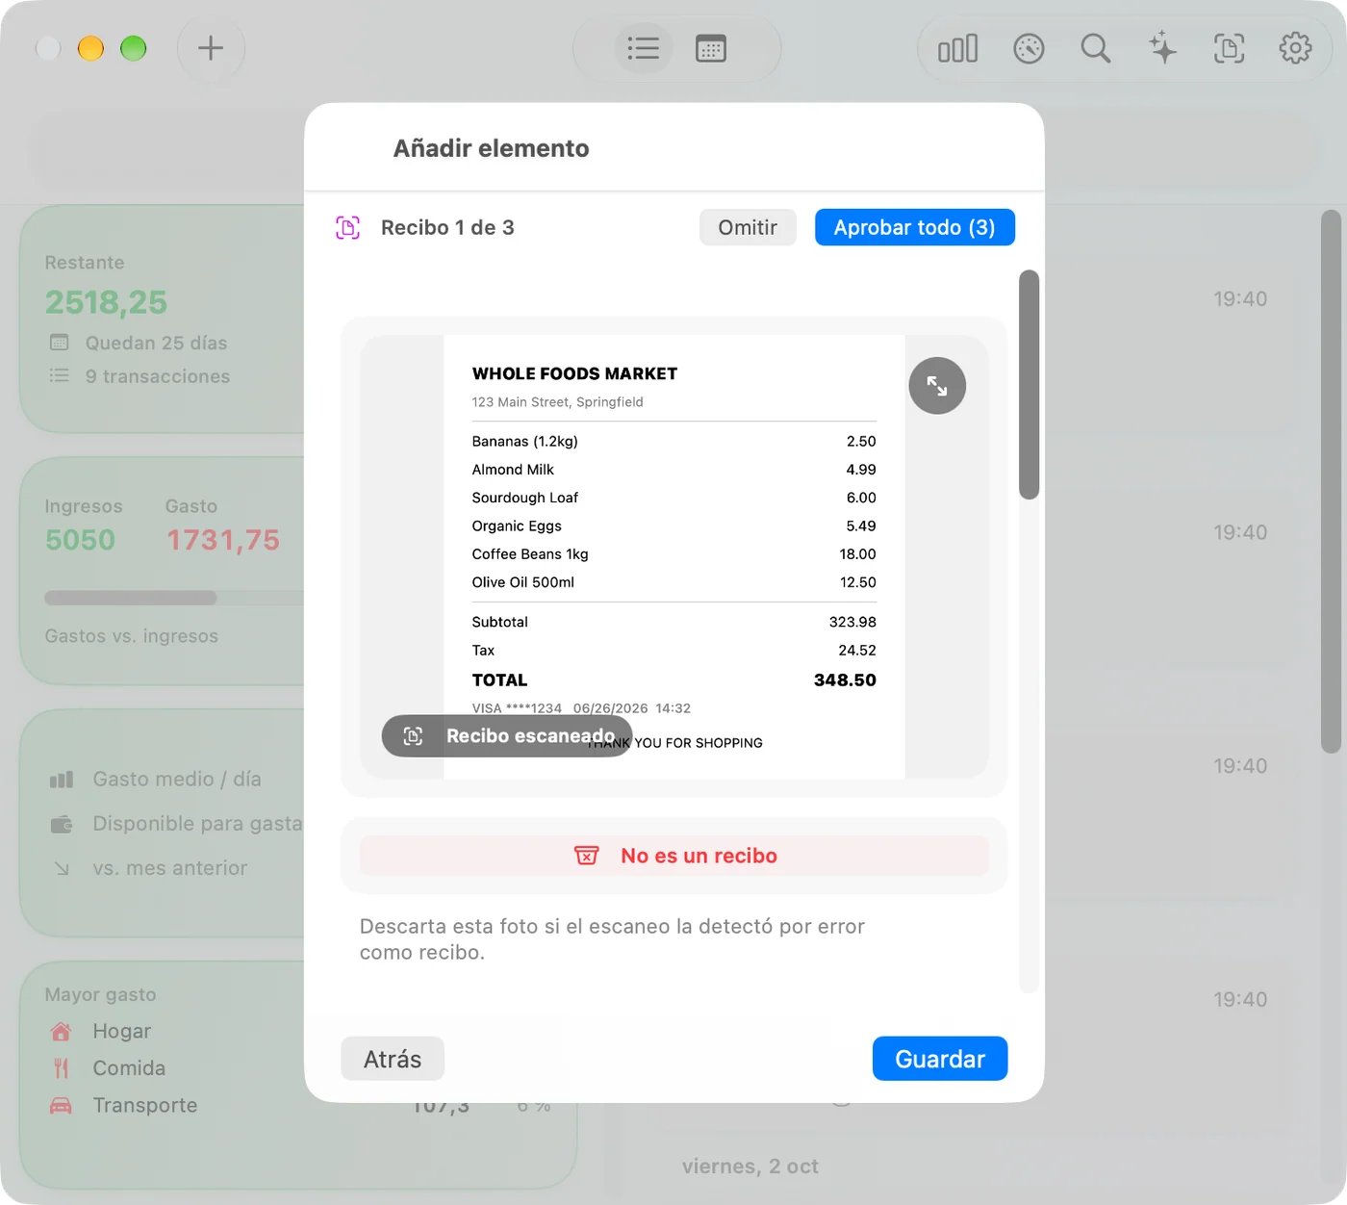Image resolution: width=1347 pixels, height=1205 pixels.
Task: Click the Quedan 25 días text
Action: pyautogui.click(x=156, y=343)
